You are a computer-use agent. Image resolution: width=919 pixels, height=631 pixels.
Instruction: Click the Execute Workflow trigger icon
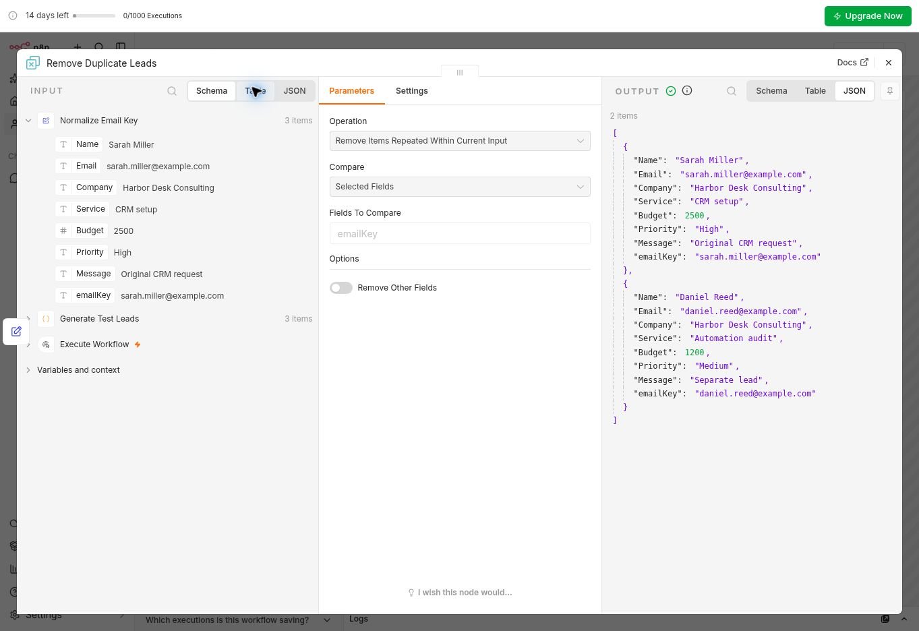point(46,344)
